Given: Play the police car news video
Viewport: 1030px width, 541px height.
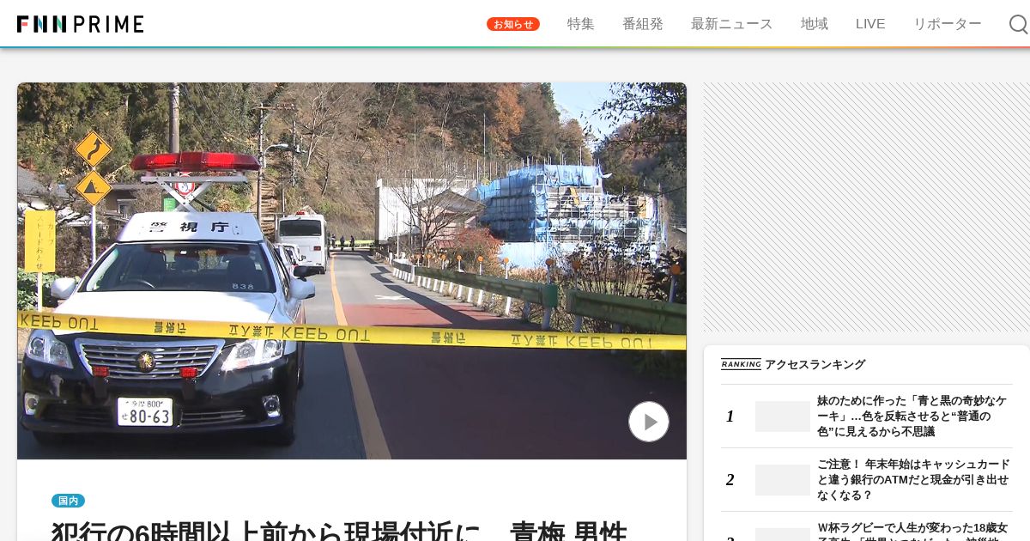Looking at the screenshot, I should pyautogui.click(x=649, y=422).
